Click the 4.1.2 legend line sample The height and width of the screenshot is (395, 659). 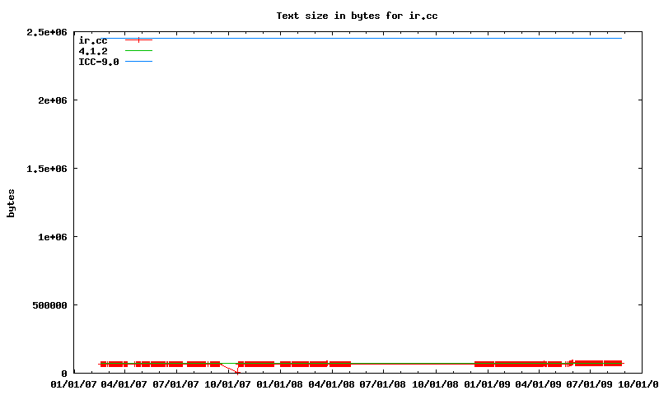pyautogui.click(x=138, y=51)
